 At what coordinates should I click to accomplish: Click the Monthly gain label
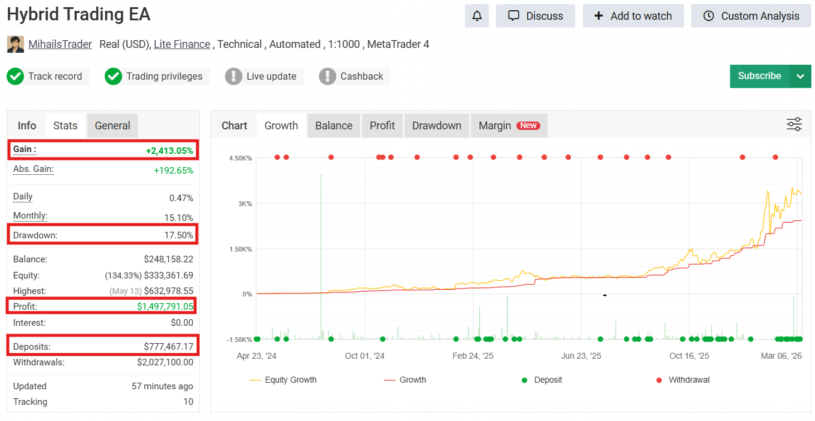click(30, 216)
